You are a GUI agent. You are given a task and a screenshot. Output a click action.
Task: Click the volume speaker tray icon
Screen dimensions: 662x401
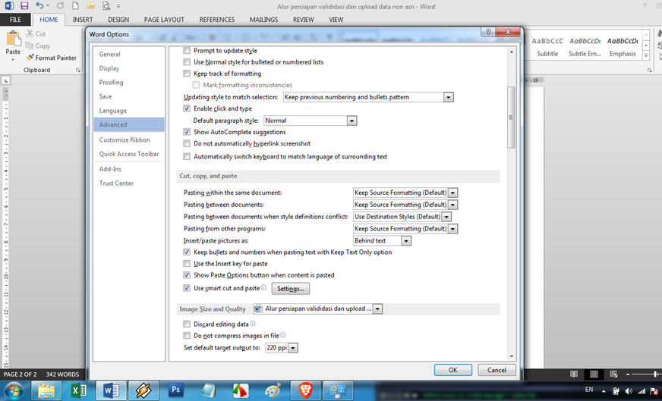[629, 391]
